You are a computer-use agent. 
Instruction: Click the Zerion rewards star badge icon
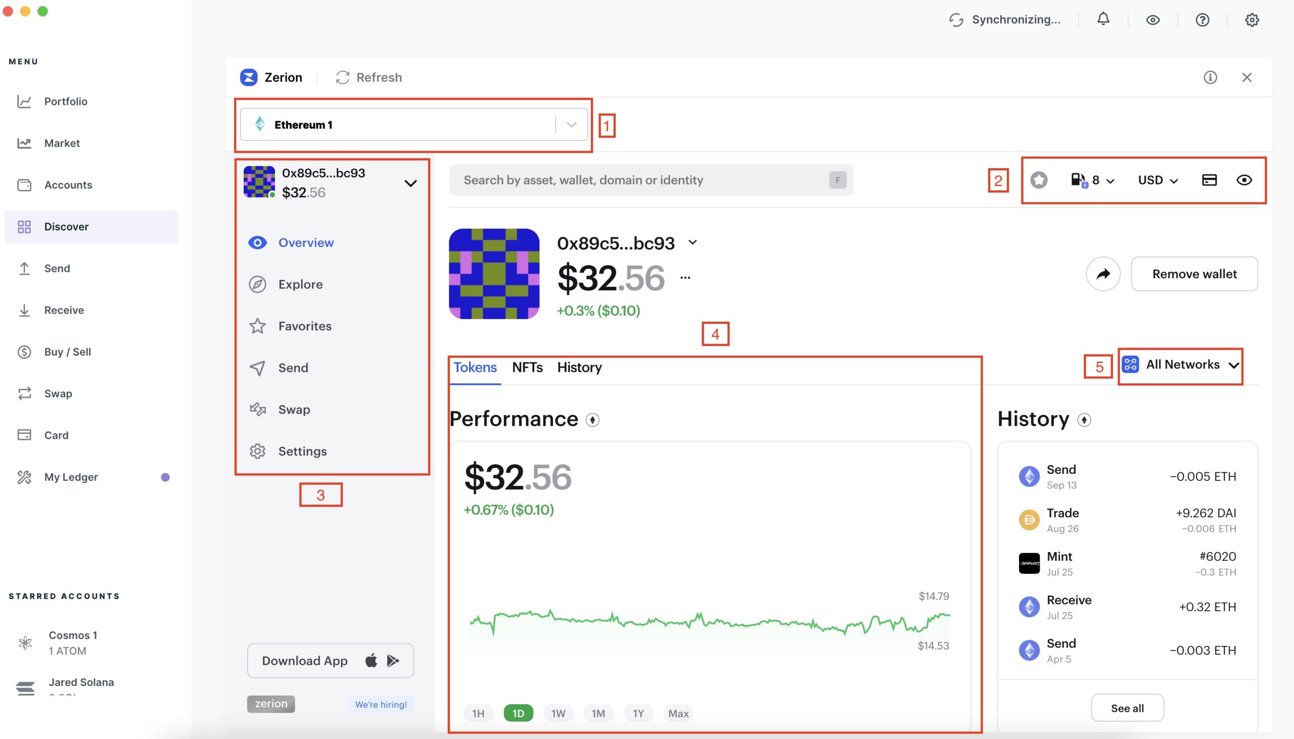(x=1039, y=180)
